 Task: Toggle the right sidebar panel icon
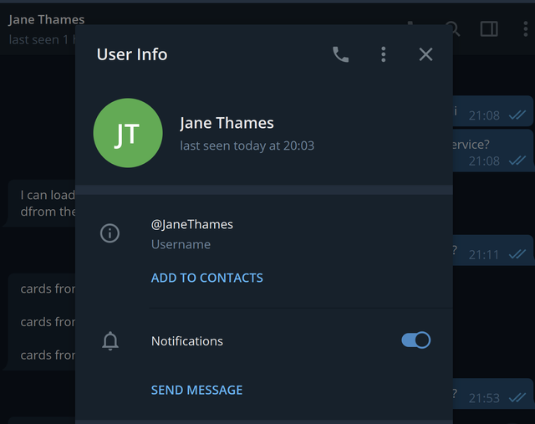tap(489, 28)
